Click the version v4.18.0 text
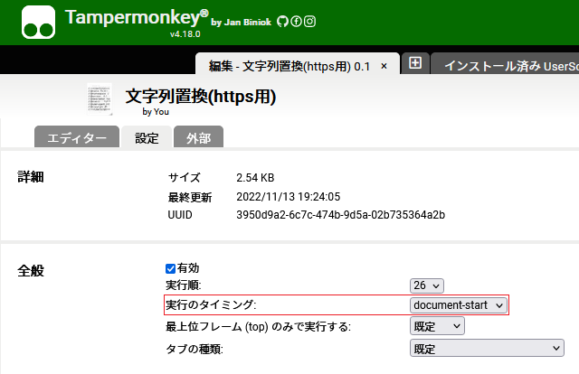Image resolution: width=579 pixels, height=374 pixels. point(185,34)
